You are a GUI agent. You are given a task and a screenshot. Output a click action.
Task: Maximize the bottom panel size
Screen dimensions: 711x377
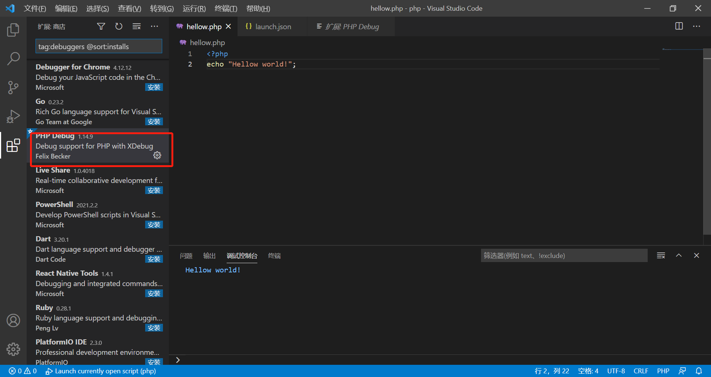[x=679, y=255]
